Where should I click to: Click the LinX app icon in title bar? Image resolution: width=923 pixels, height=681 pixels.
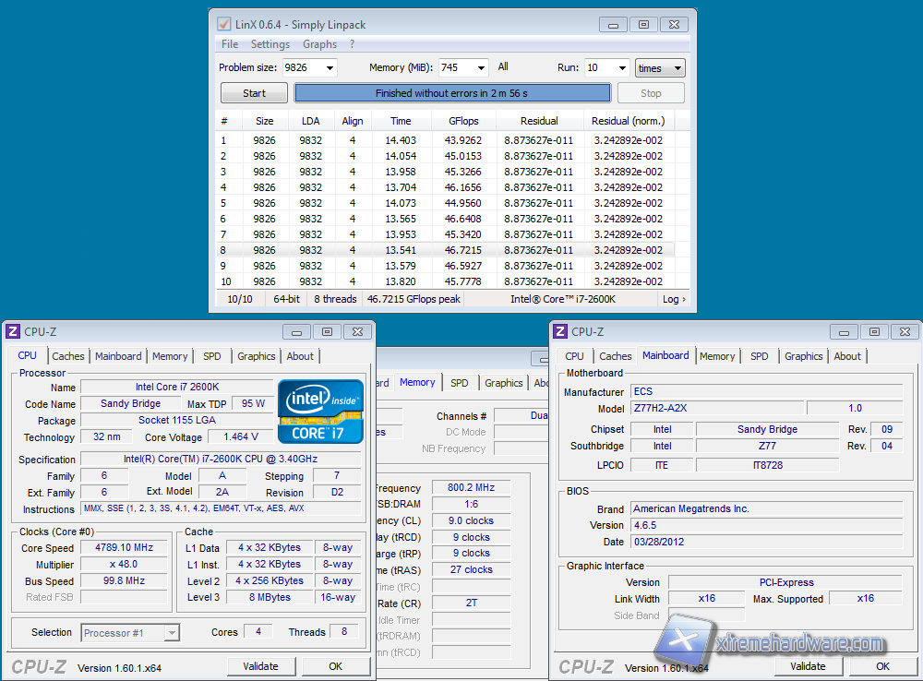click(x=223, y=24)
